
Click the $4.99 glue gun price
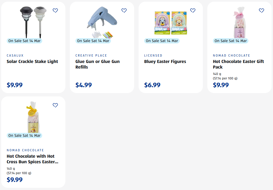(x=84, y=85)
